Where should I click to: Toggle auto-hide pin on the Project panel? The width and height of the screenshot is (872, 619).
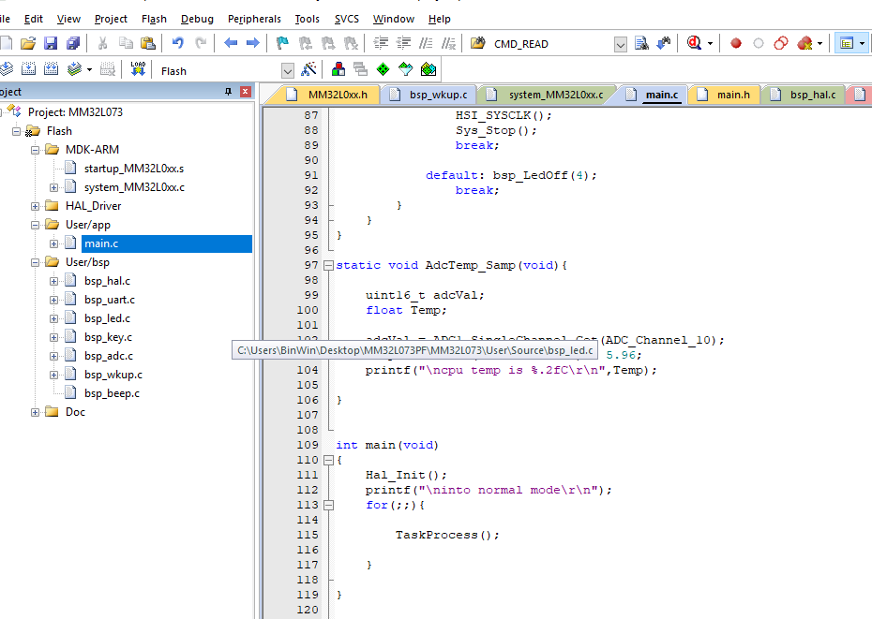(x=229, y=91)
